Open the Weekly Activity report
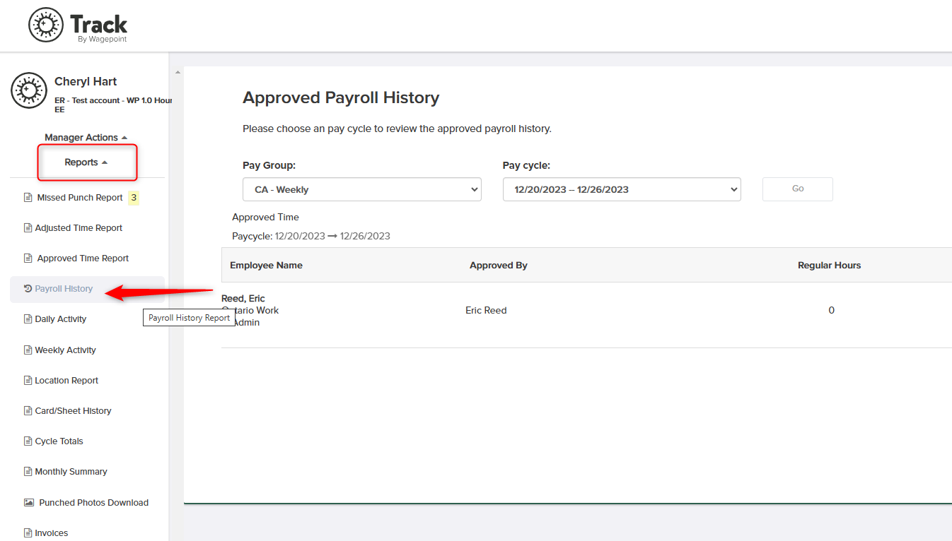The height and width of the screenshot is (541, 952). tap(65, 350)
